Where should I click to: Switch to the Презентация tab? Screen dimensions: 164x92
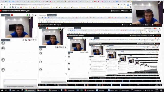[x=43, y=15]
